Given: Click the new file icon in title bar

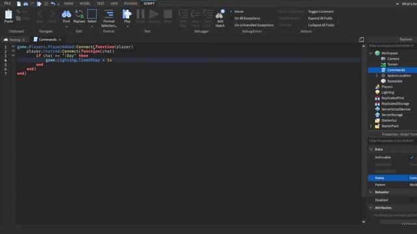Looking at the screenshot, I should point(19,3).
